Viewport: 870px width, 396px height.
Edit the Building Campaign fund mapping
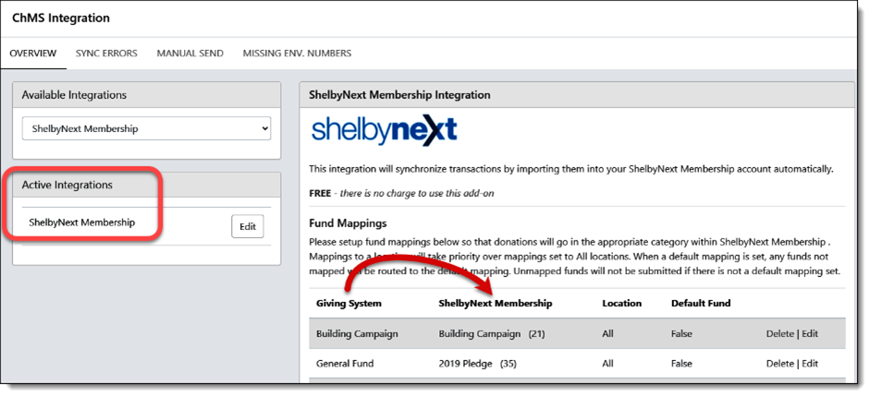point(810,334)
